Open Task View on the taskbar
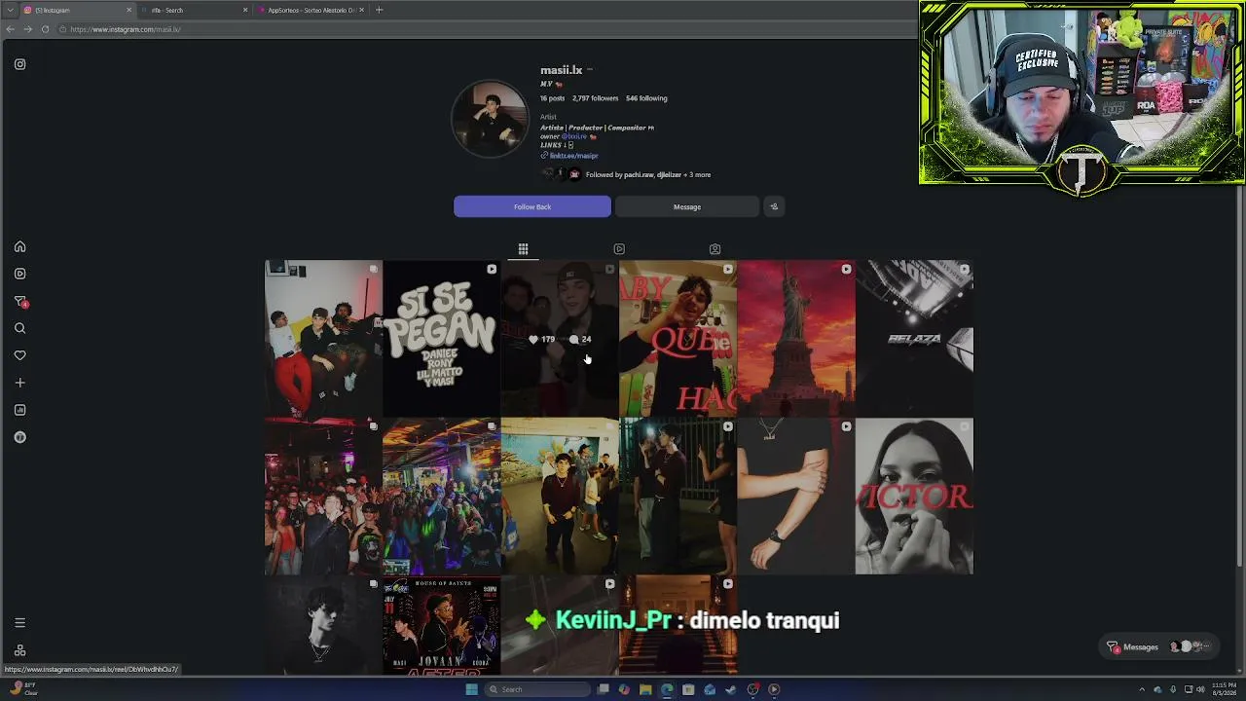 (604, 689)
